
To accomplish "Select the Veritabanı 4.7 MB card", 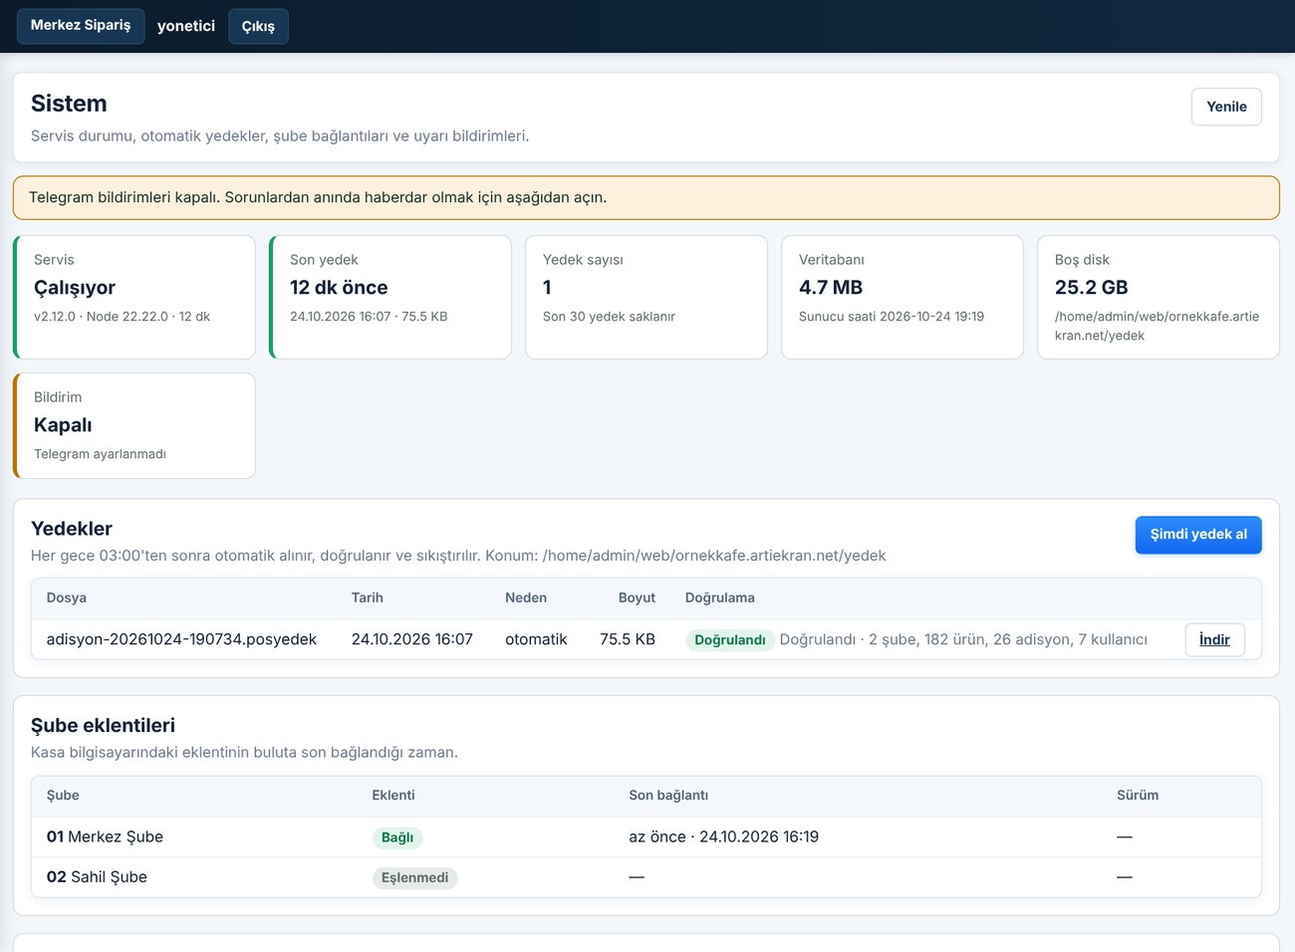I will 903,297.
